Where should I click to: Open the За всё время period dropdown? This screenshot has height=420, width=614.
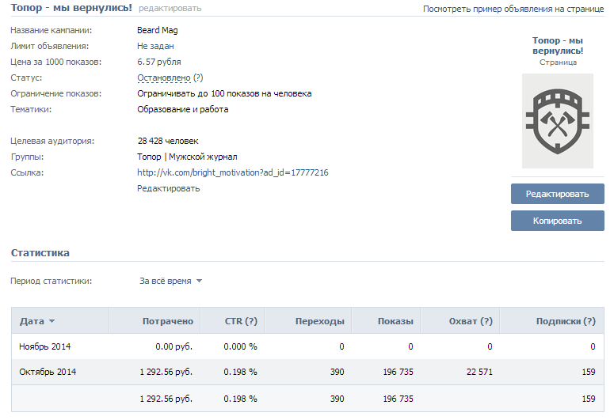[x=170, y=281]
